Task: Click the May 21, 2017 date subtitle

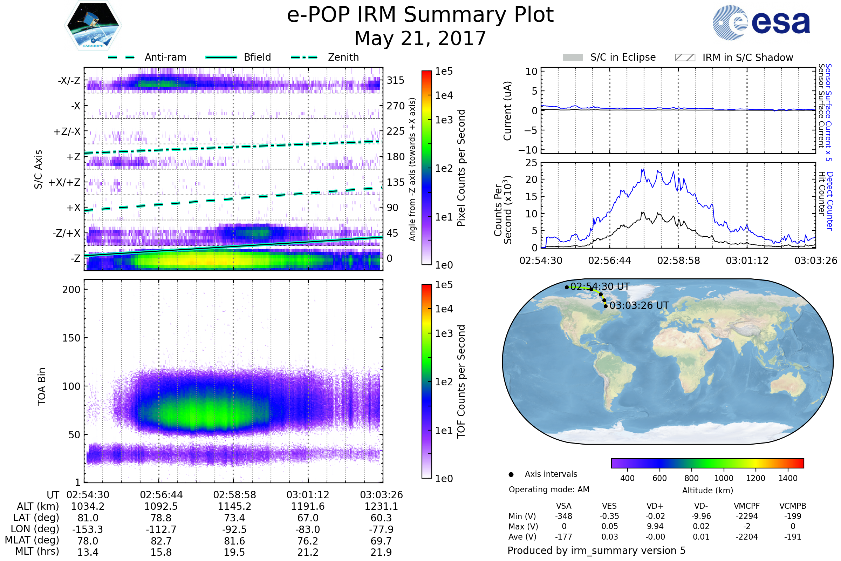Action: pos(420,38)
